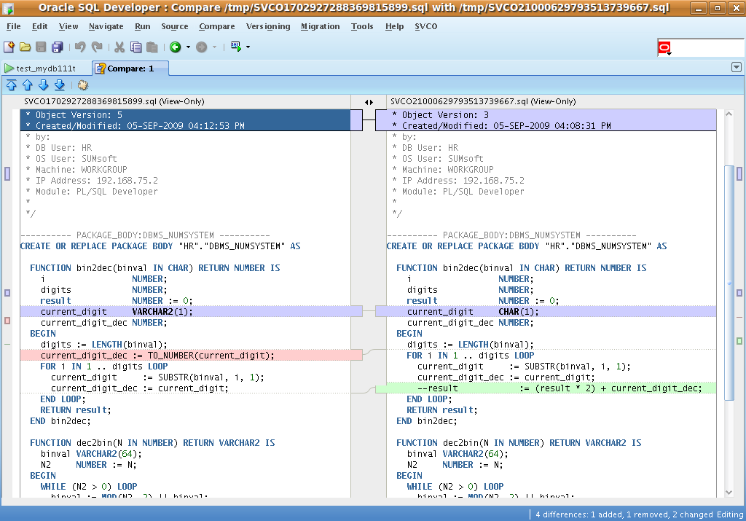Viewport: 746px width, 521px height.
Task: Open the Versioning menu
Action: pos(267,26)
